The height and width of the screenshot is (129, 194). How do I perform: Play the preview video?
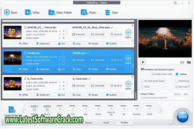click(x=143, y=62)
